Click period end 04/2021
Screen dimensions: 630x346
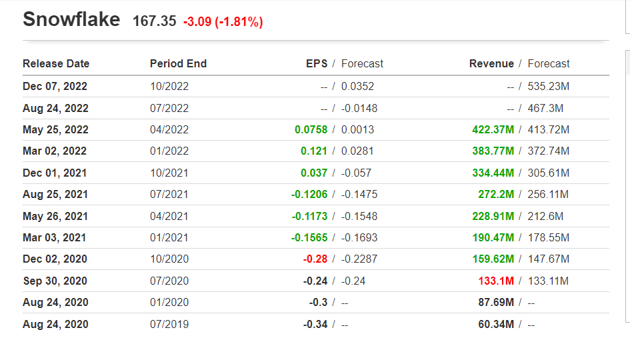pyautogui.click(x=169, y=216)
